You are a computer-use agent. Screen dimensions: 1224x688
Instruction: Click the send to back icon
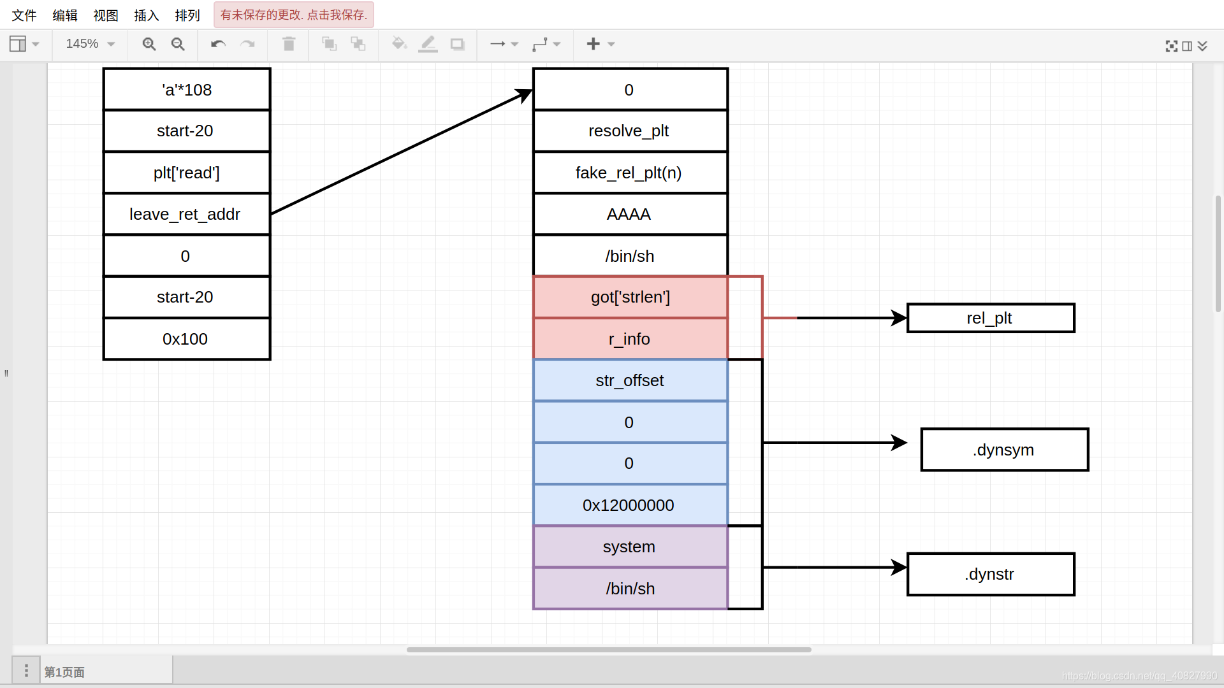[358, 44]
